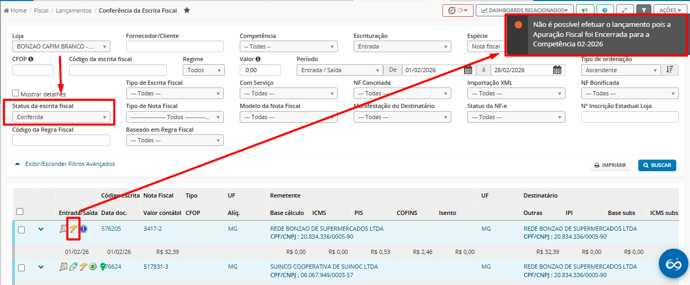Open the help question mark icon
Image resolution: width=690 pixels, height=285 pixels.
[x=604, y=10]
